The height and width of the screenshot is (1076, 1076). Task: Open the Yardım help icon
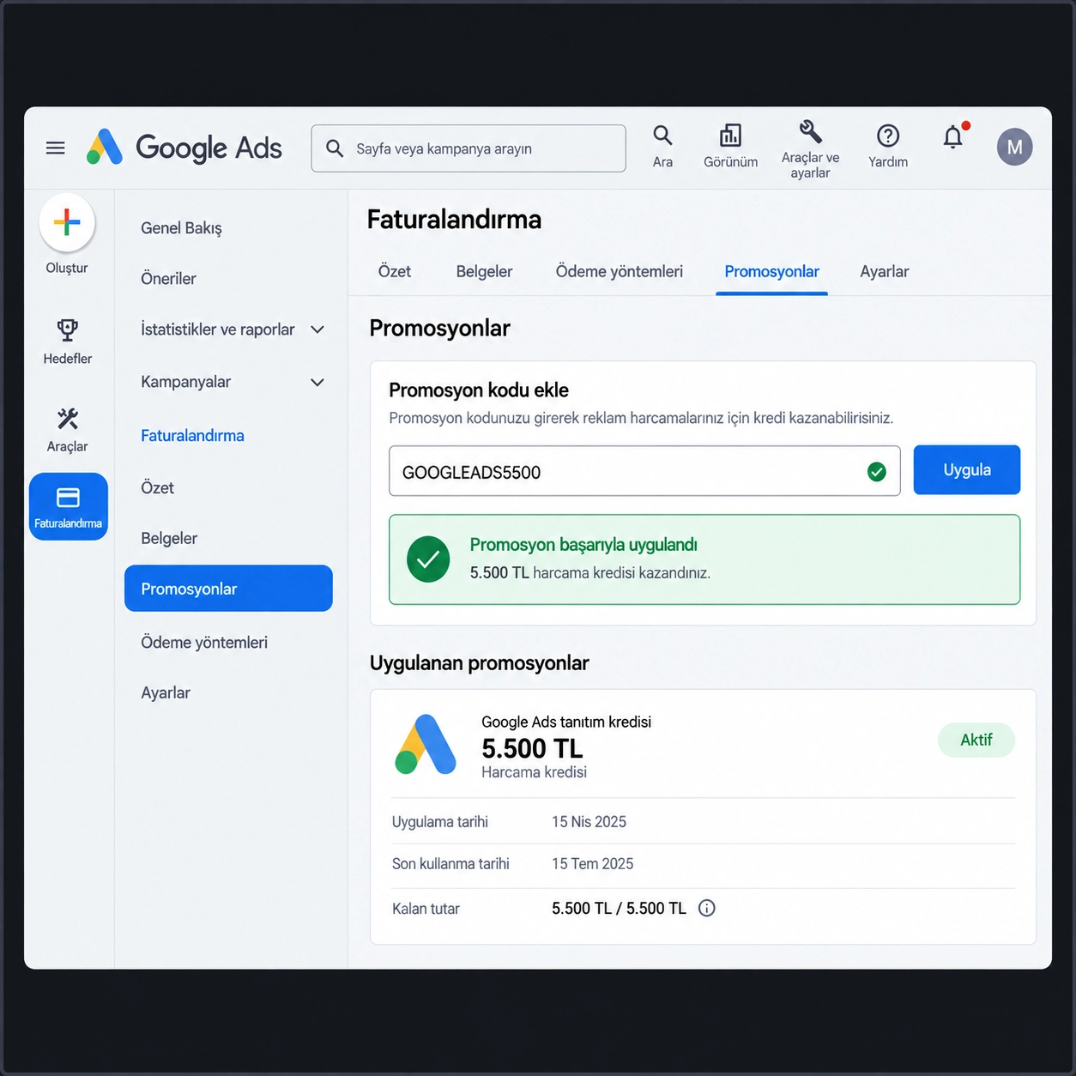click(x=888, y=136)
